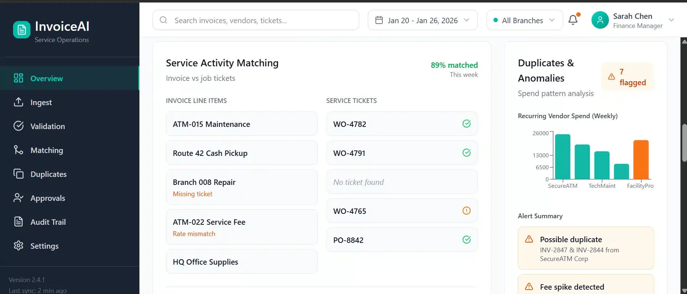Go to the Overview page
The image size is (687, 294).
coord(69,78)
